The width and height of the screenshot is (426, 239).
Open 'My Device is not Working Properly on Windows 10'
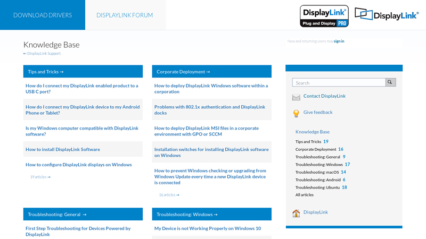click(x=208, y=228)
